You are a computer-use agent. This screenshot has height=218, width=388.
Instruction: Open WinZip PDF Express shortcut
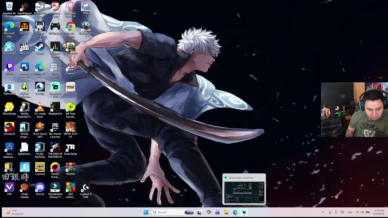[x=40, y=9]
